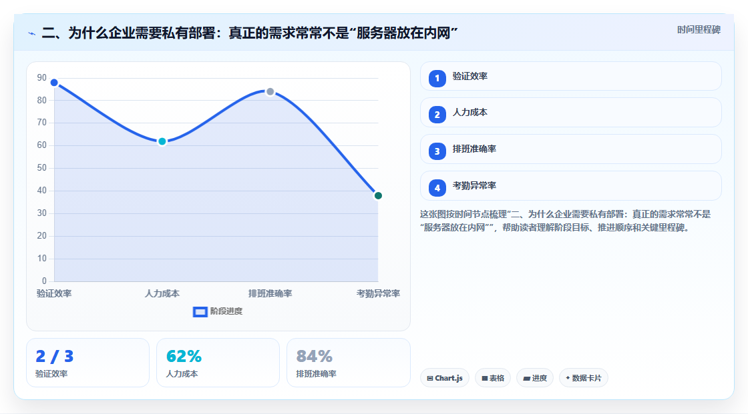Viewport: 748px width, 414px height.
Task: Click the 数据卡片 tag chip
Action: [x=584, y=378]
